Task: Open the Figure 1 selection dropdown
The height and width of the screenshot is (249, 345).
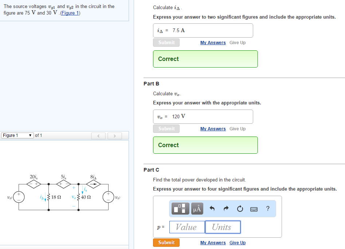Action: [17, 135]
